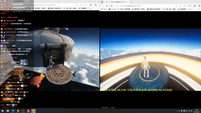Open the Bilibili bookmark in the left browser
The height and width of the screenshot is (113, 201).
coord(85,8)
